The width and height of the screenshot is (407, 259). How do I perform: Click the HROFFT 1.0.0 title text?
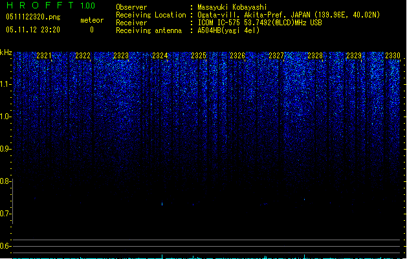(51, 5)
